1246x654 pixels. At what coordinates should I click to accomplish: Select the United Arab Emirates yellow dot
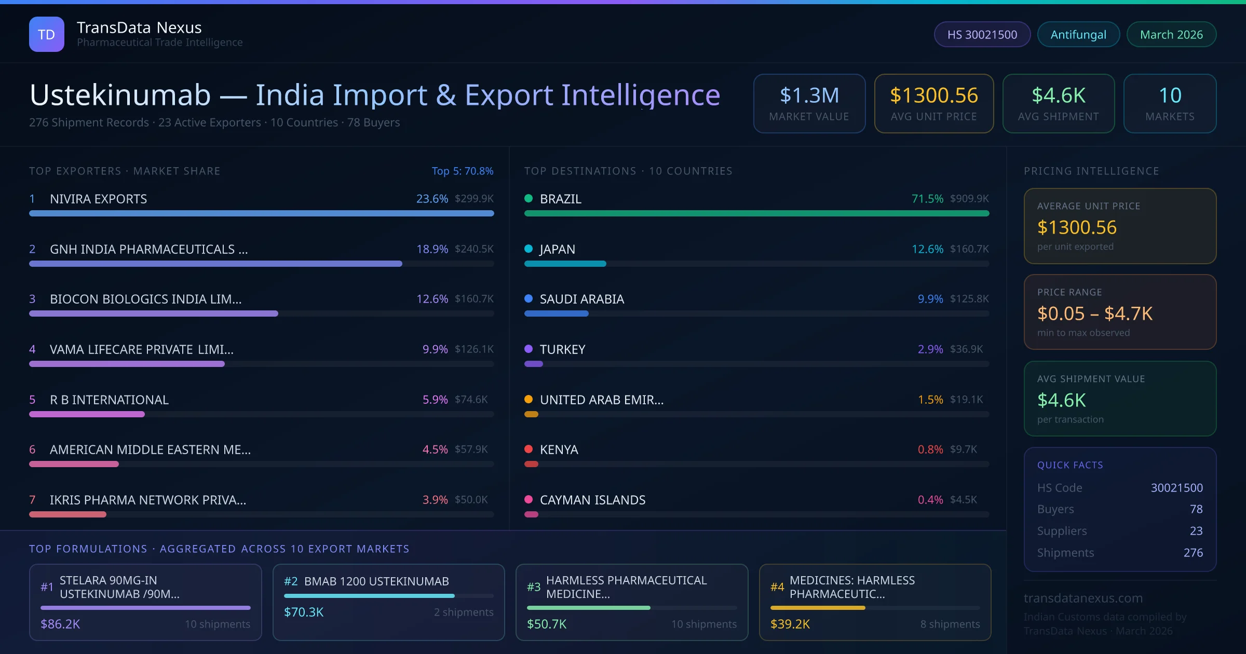(528, 399)
